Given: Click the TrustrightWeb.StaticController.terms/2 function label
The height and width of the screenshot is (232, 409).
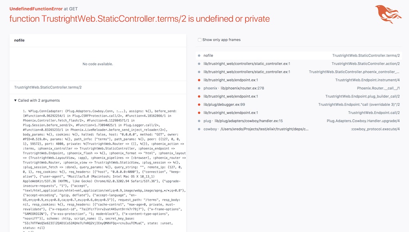Looking at the screenshot, I should click(x=48, y=87).
